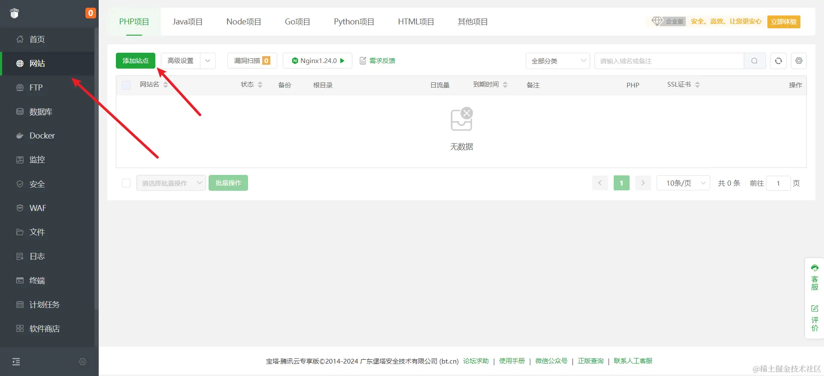The image size is (824, 376).
Task: Open the 全部分类 category dropdown
Action: coord(557,61)
